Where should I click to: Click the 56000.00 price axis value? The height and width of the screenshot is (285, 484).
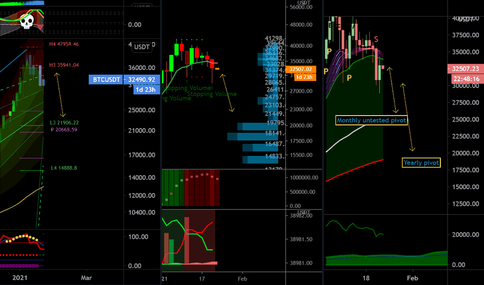(x=301, y=7)
